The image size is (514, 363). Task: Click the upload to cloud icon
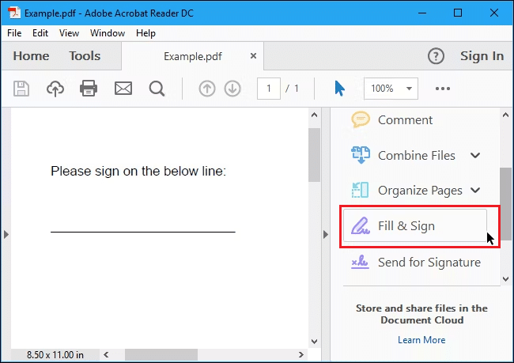(x=55, y=89)
